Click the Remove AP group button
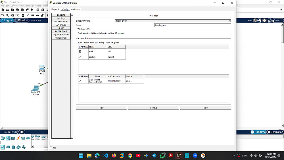 pyautogui.click(x=153, y=108)
